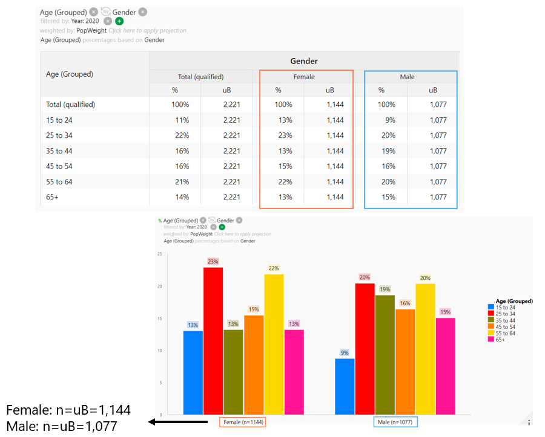Add a new filter using the green plus icon
Screen dimensions: 545x437
tap(119, 21)
